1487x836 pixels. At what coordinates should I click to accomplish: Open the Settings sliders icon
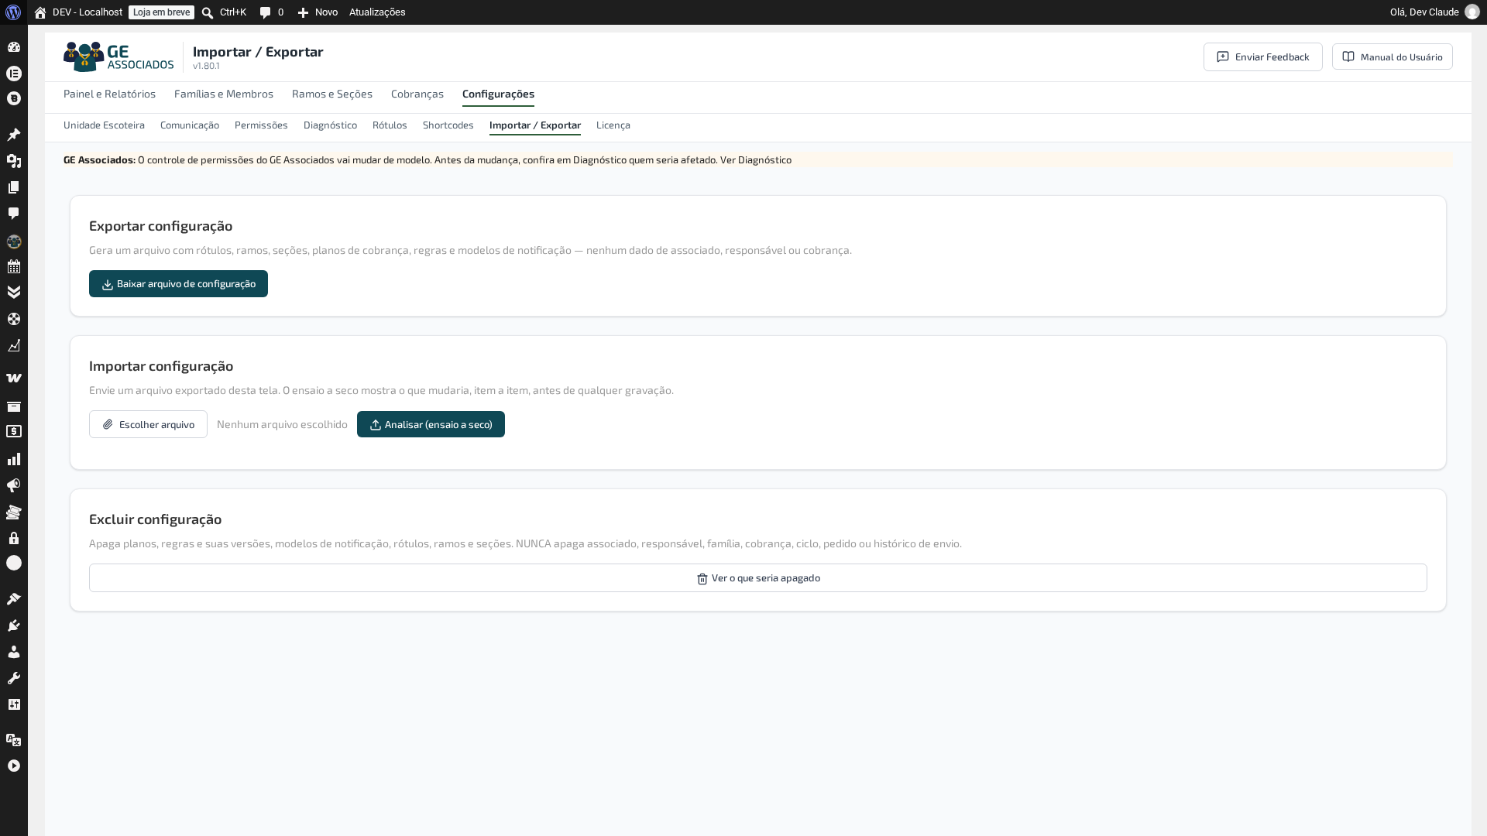14,704
